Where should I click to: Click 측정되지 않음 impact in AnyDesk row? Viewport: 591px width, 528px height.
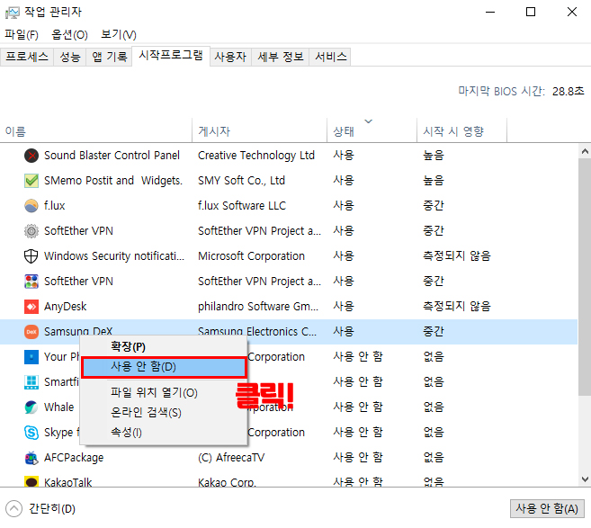(457, 307)
